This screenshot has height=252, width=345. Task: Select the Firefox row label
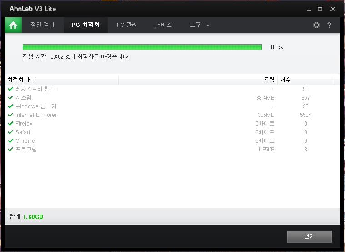click(24, 124)
